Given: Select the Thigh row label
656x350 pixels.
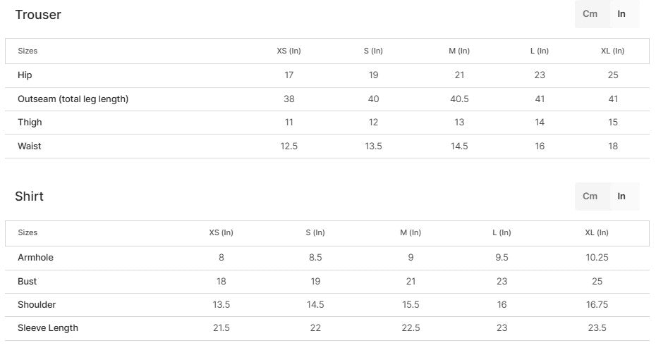Looking at the screenshot, I should (30, 123).
